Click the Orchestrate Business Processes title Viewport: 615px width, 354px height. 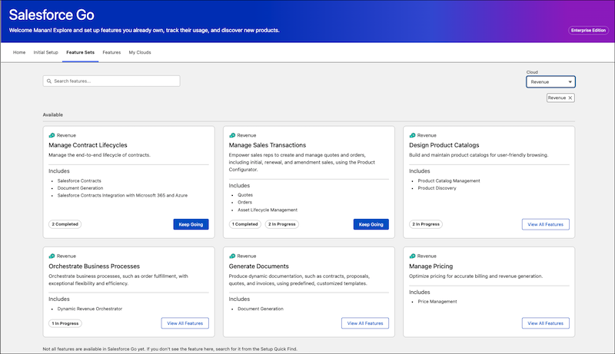pos(94,266)
